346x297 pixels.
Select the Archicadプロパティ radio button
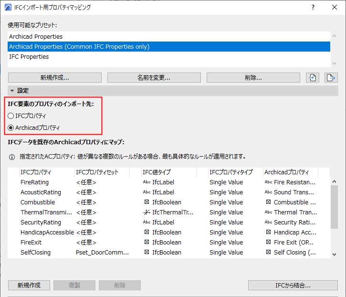tap(11, 127)
